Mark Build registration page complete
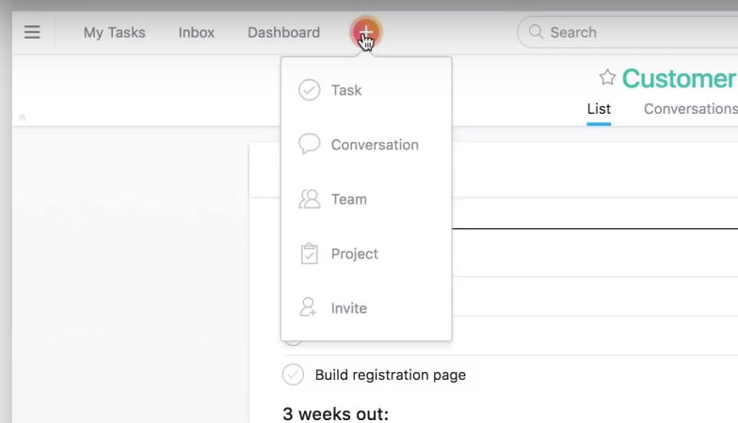The image size is (738, 423). pos(293,374)
